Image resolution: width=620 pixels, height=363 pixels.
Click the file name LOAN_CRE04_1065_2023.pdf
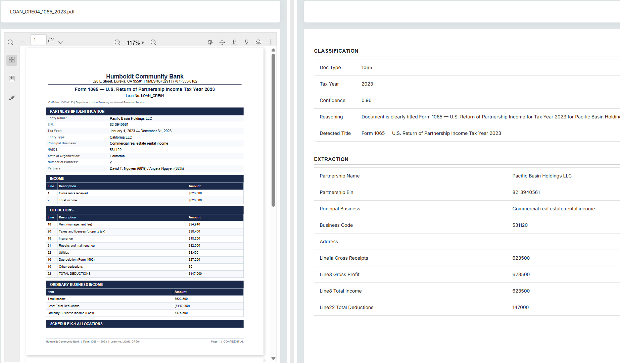point(42,12)
